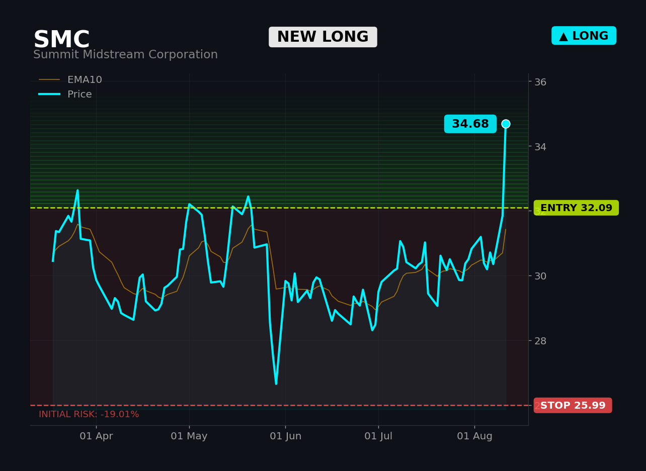This screenshot has width=646, height=471.
Task: Click the 01 Aug date axis label
Action: 474,436
